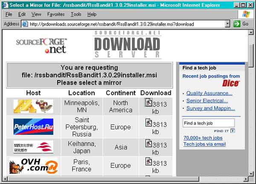Click the Find a tech job search field
The height and width of the screenshot is (184, 256).
coord(208,123)
